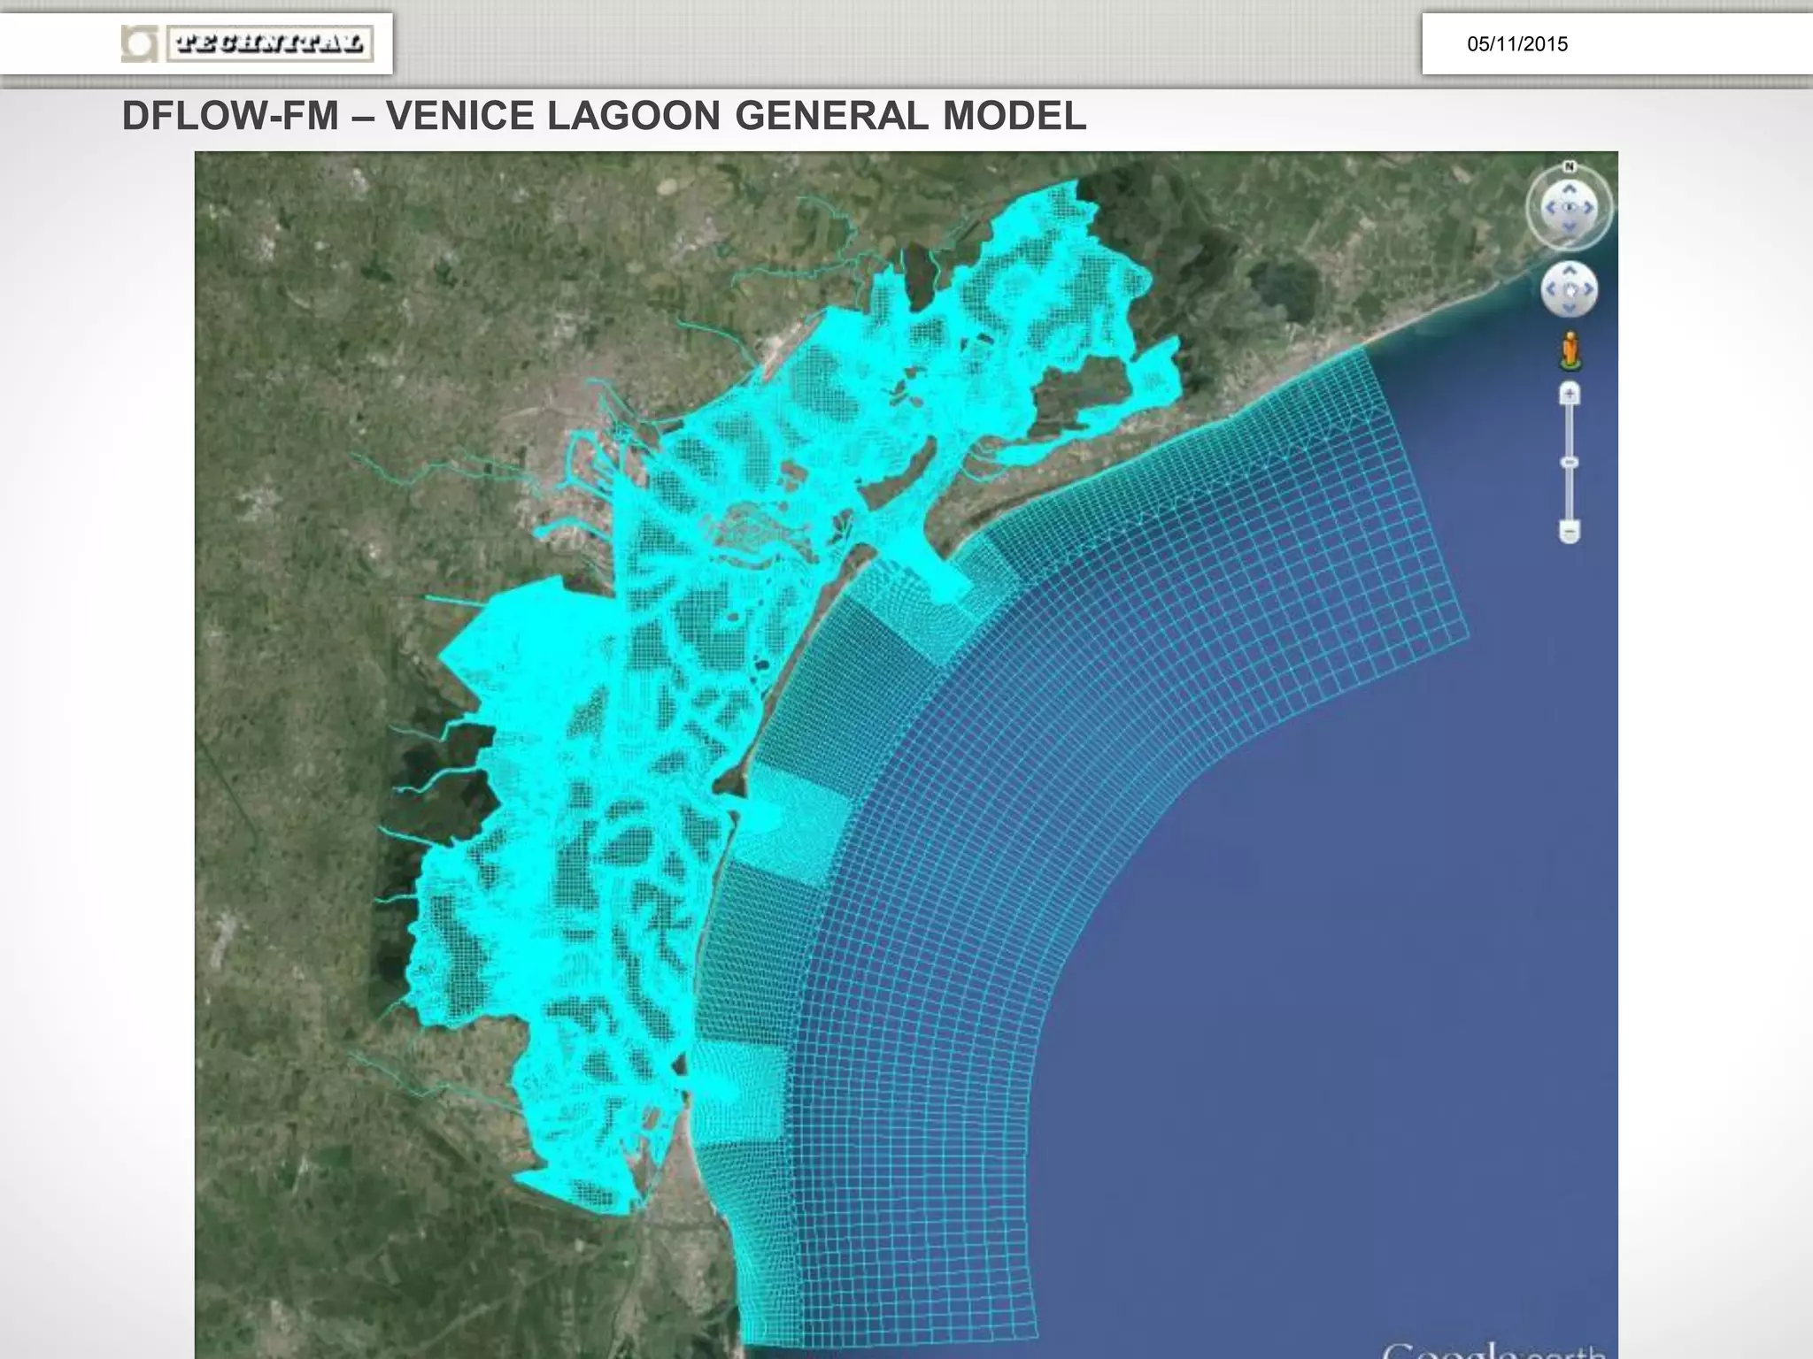Click the North 'N' compass marker
This screenshot has height=1359, width=1813.
(1570, 166)
